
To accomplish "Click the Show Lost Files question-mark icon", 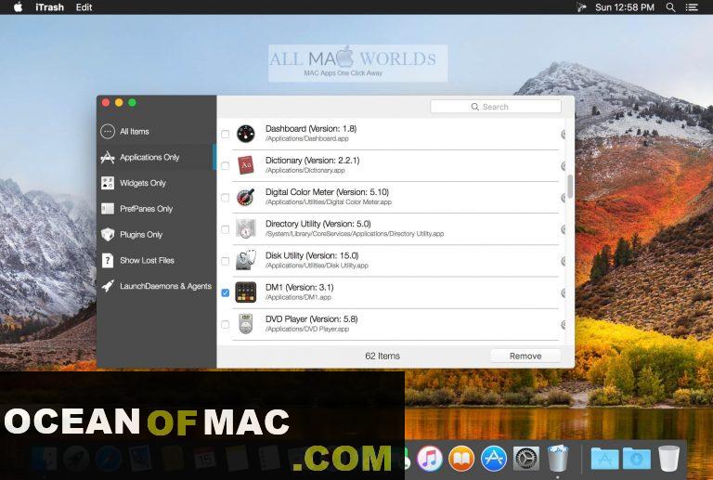I will click(x=108, y=261).
